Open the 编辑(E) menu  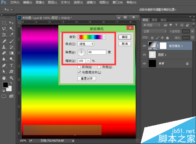27,2
